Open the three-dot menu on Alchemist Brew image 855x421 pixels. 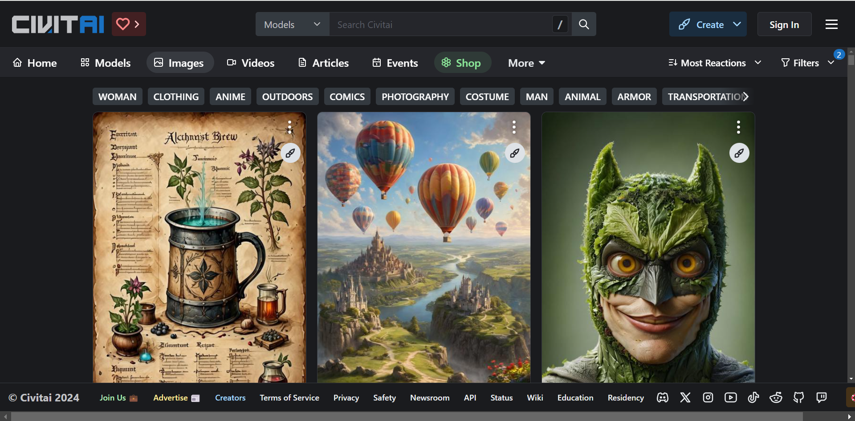click(x=289, y=127)
